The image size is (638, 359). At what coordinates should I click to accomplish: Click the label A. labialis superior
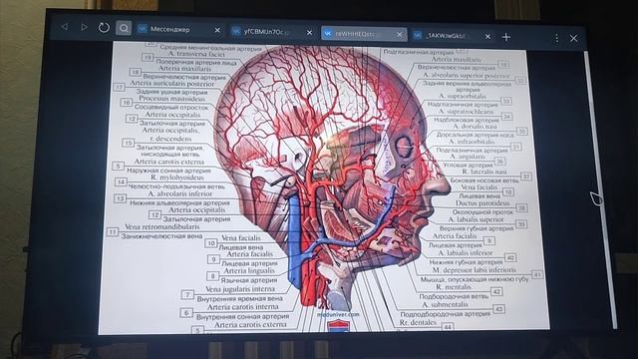pyautogui.click(x=476, y=219)
